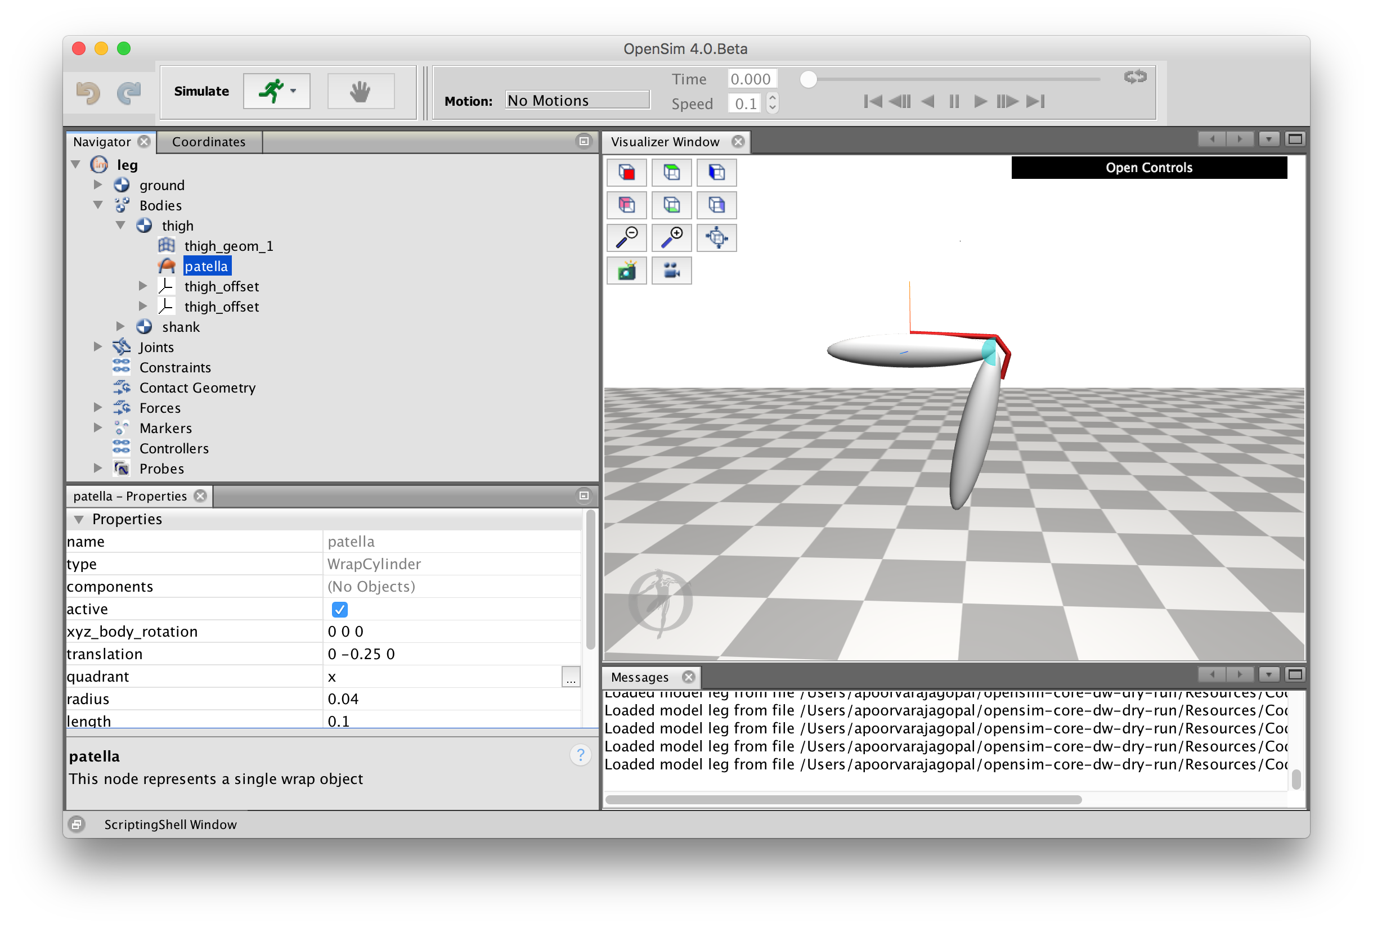The image size is (1373, 928).
Task: Toggle the patella active checkbox
Action: 339,609
